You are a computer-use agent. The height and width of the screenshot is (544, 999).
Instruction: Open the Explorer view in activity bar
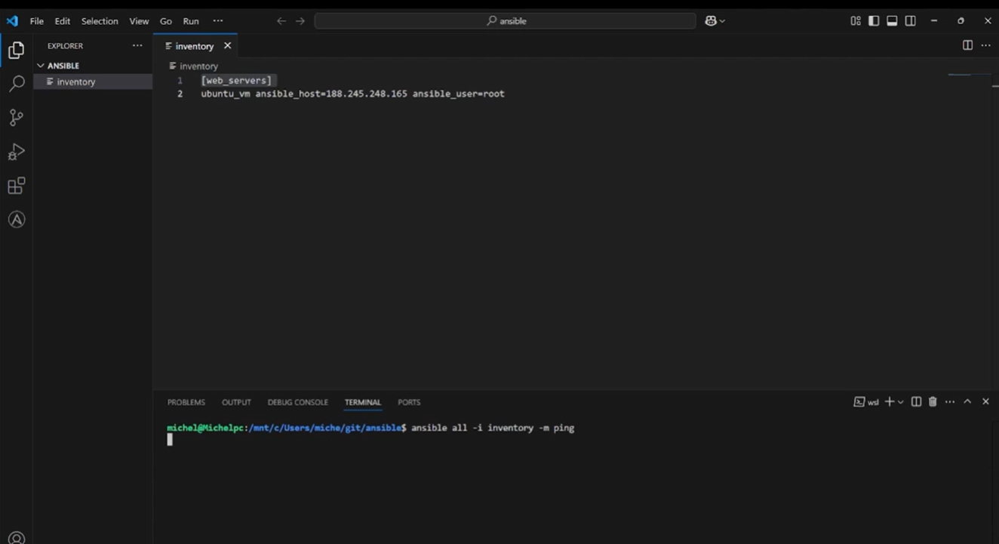coord(16,51)
